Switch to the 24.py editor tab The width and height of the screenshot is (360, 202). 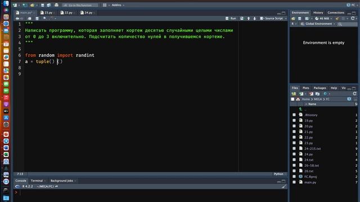click(88, 13)
